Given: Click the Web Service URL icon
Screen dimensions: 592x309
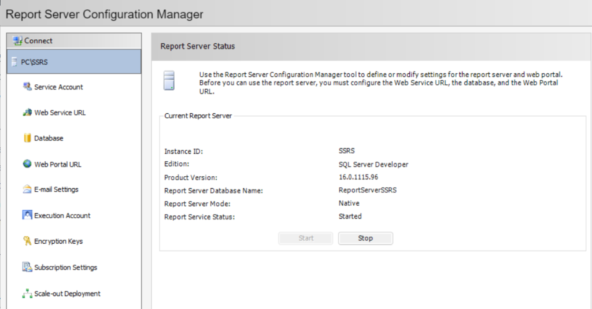Looking at the screenshot, I should [x=27, y=113].
